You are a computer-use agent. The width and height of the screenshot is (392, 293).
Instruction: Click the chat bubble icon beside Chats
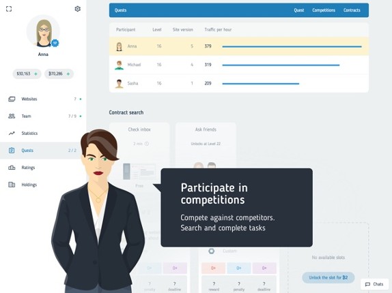pyautogui.click(x=367, y=284)
